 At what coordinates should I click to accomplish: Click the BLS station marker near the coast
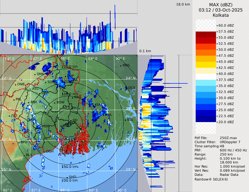[x=24, y=155]
